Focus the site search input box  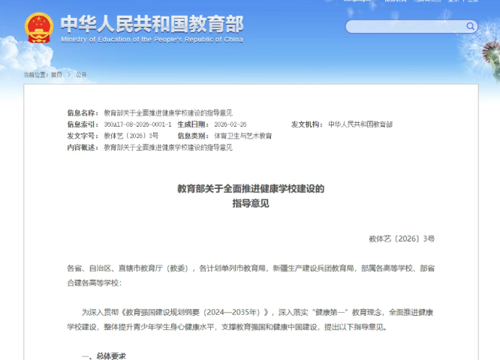(405, 26)
